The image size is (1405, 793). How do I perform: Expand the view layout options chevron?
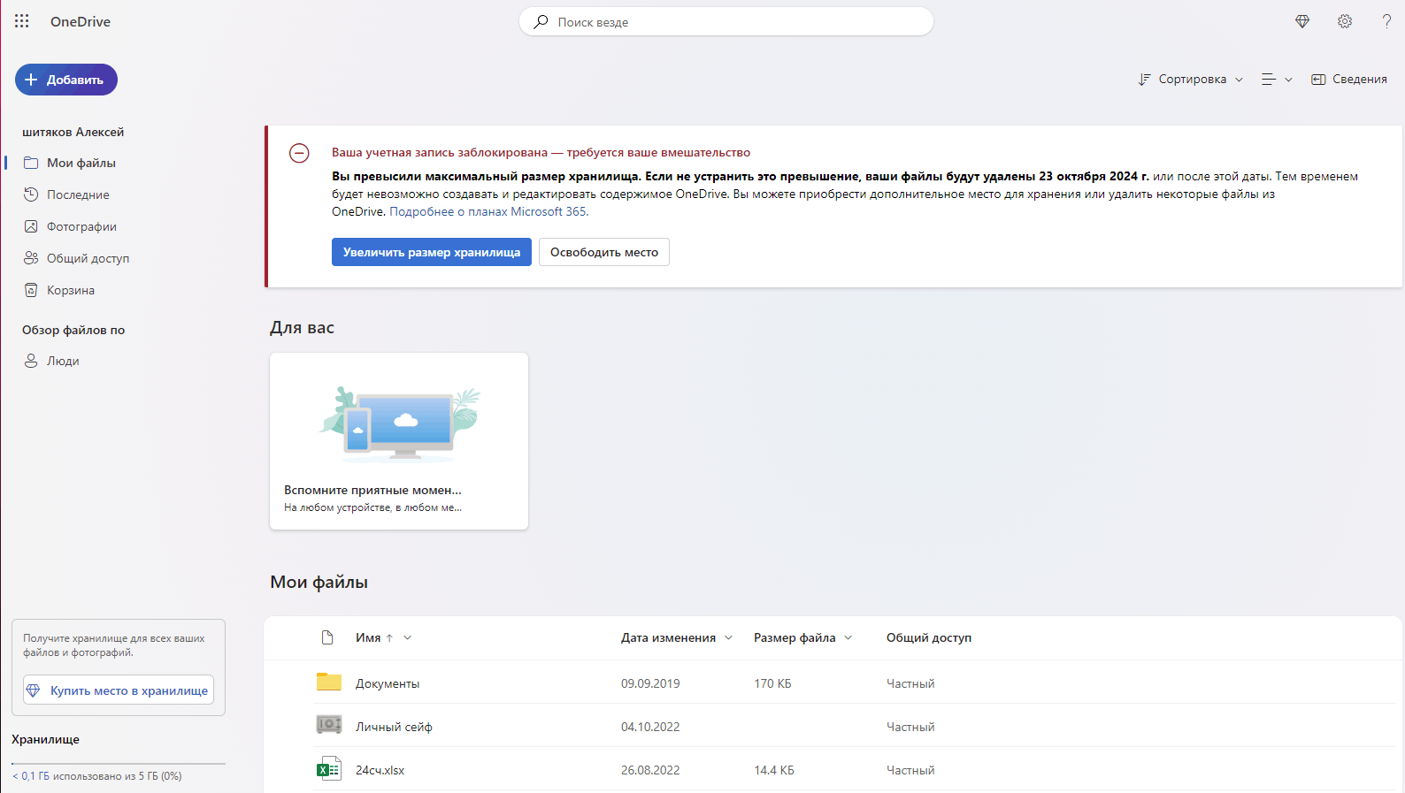point(1288,80)
